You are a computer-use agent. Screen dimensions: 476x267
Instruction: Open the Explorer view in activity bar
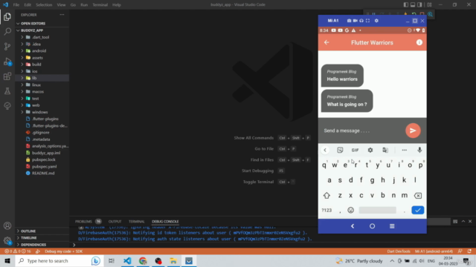point(7,16)
